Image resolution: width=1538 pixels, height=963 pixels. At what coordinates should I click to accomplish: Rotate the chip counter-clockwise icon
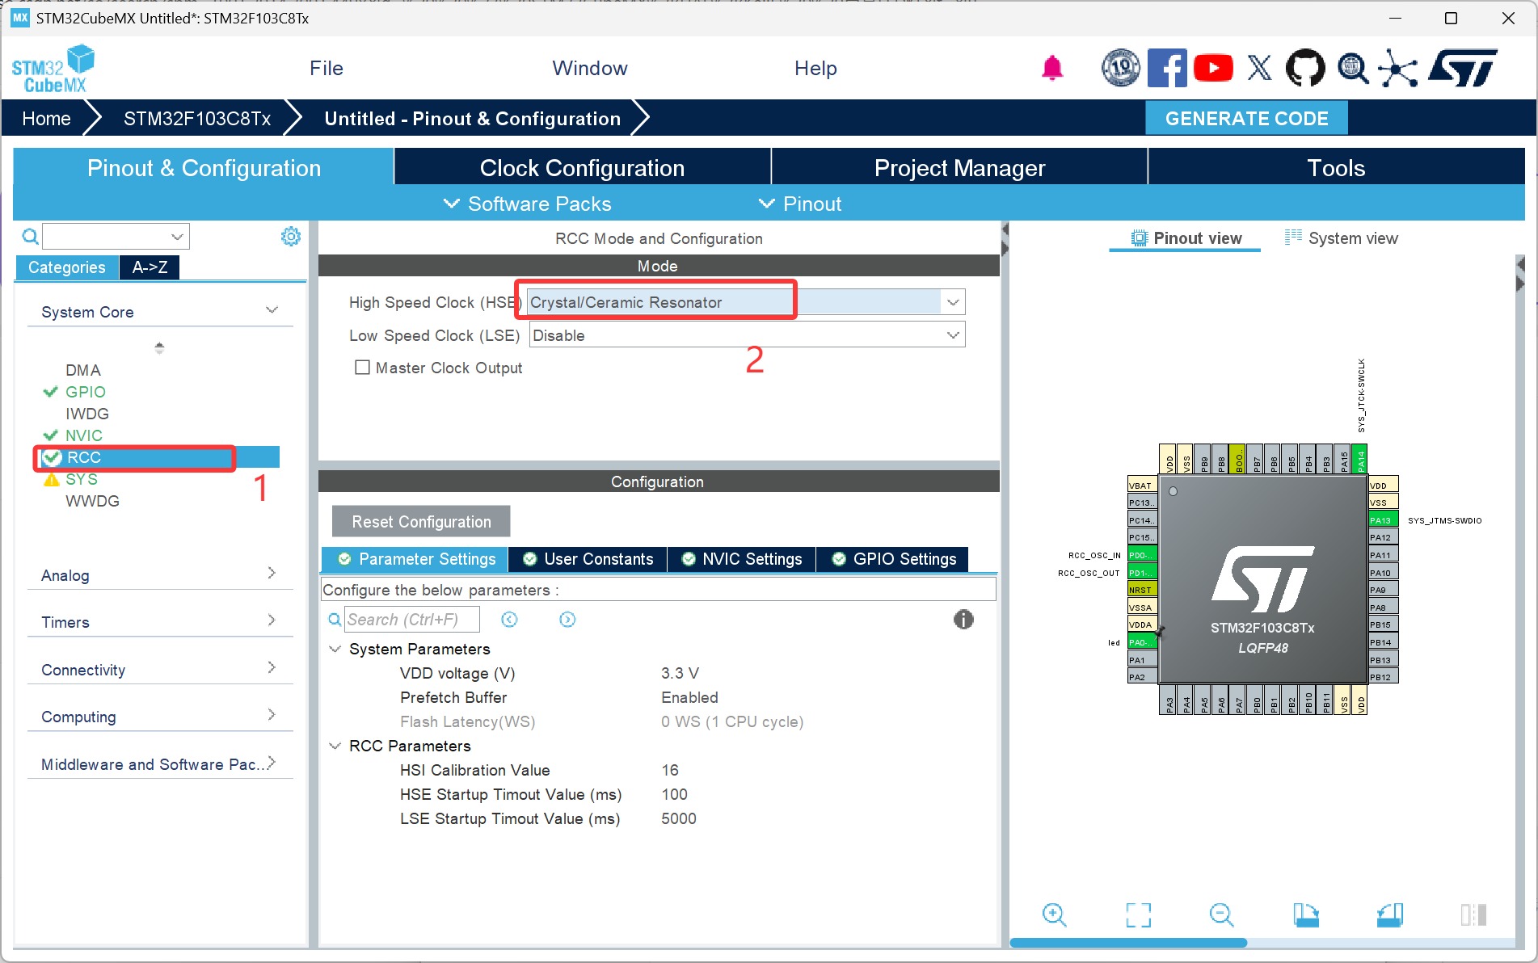tap(1390, 915)
